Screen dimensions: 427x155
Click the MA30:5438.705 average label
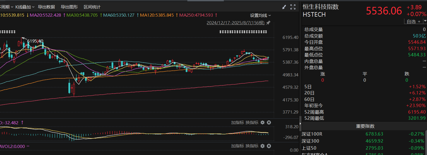82,15
